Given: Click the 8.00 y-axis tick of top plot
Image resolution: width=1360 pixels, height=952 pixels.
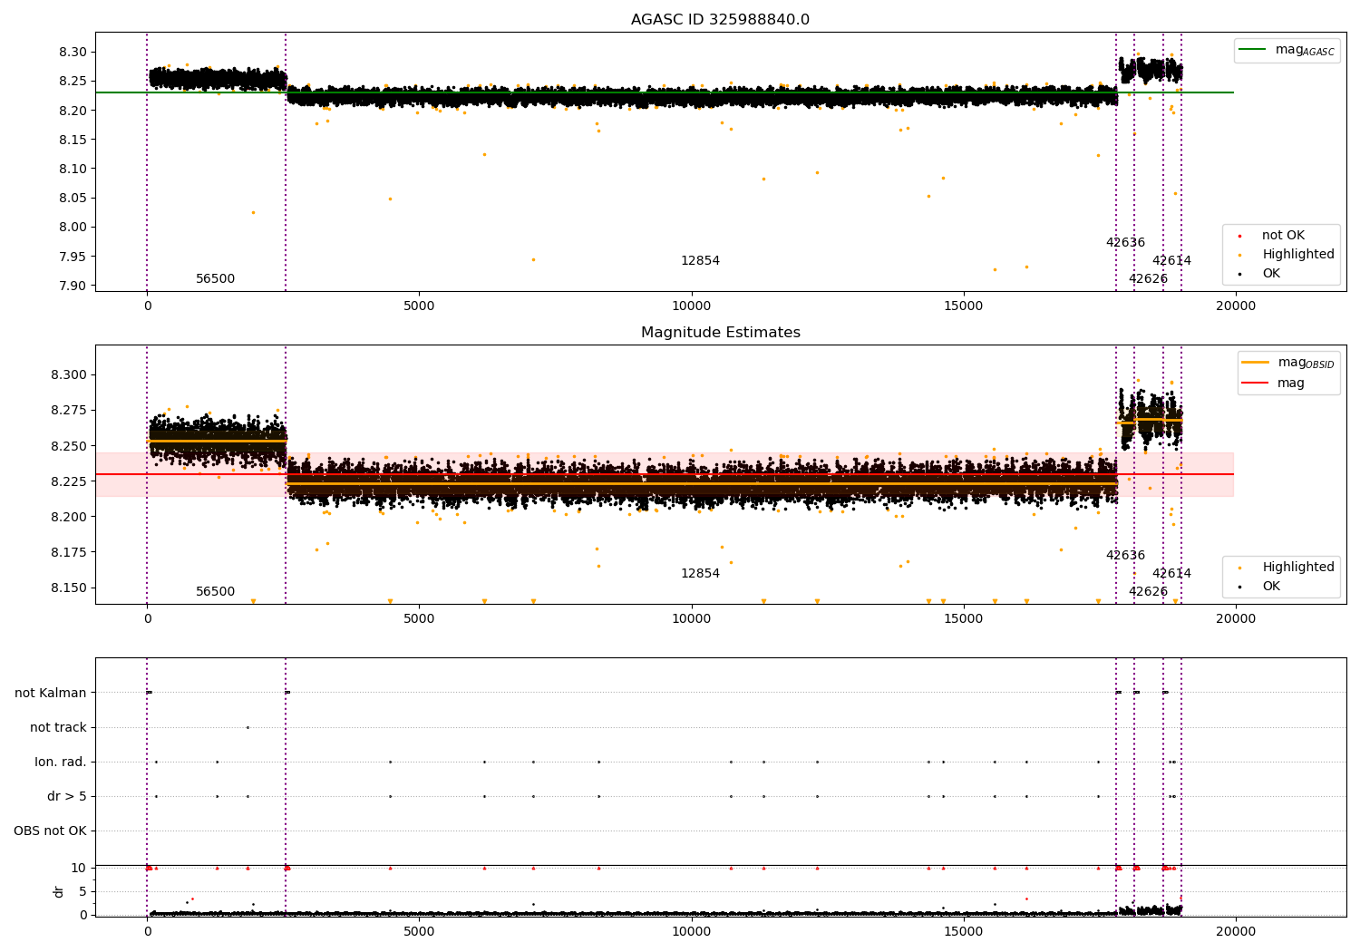Looking at the screenshot, I should click(x=73, y=227).
